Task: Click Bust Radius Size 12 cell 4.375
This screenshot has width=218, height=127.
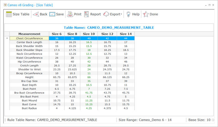Action: [107, 108]
